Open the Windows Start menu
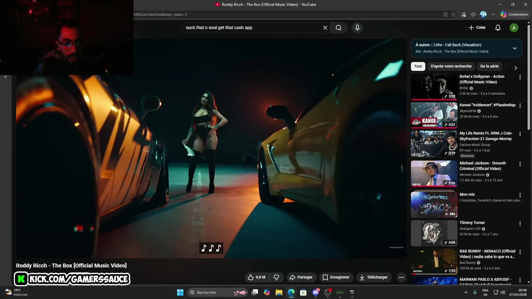This screenshot has width=532, height=299. coord(180,292)
